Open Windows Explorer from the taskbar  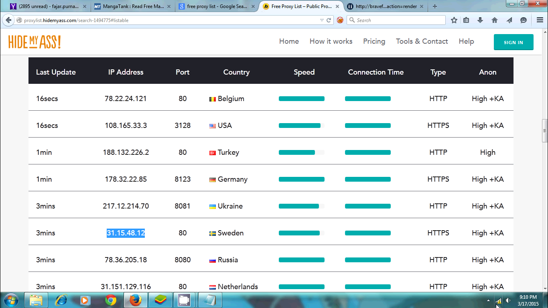click(36, 300)
